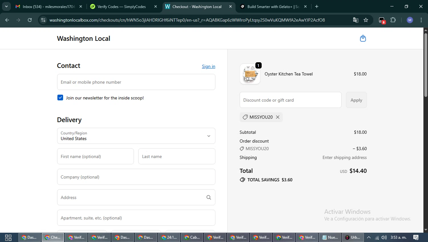Close the Build Smarter with Gelato+ tab
Screen dimensions: 428x242
pos(305,7)
